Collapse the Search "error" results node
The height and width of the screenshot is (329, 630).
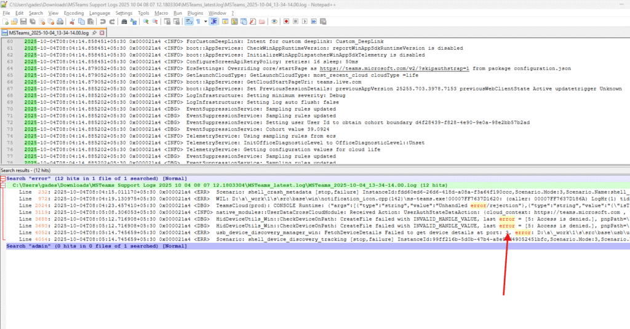[x=3, y=178]
